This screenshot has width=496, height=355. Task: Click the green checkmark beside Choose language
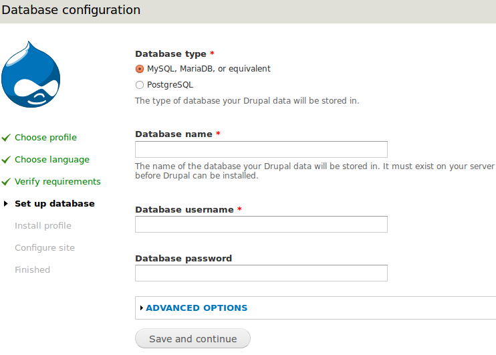pos(6,160)
